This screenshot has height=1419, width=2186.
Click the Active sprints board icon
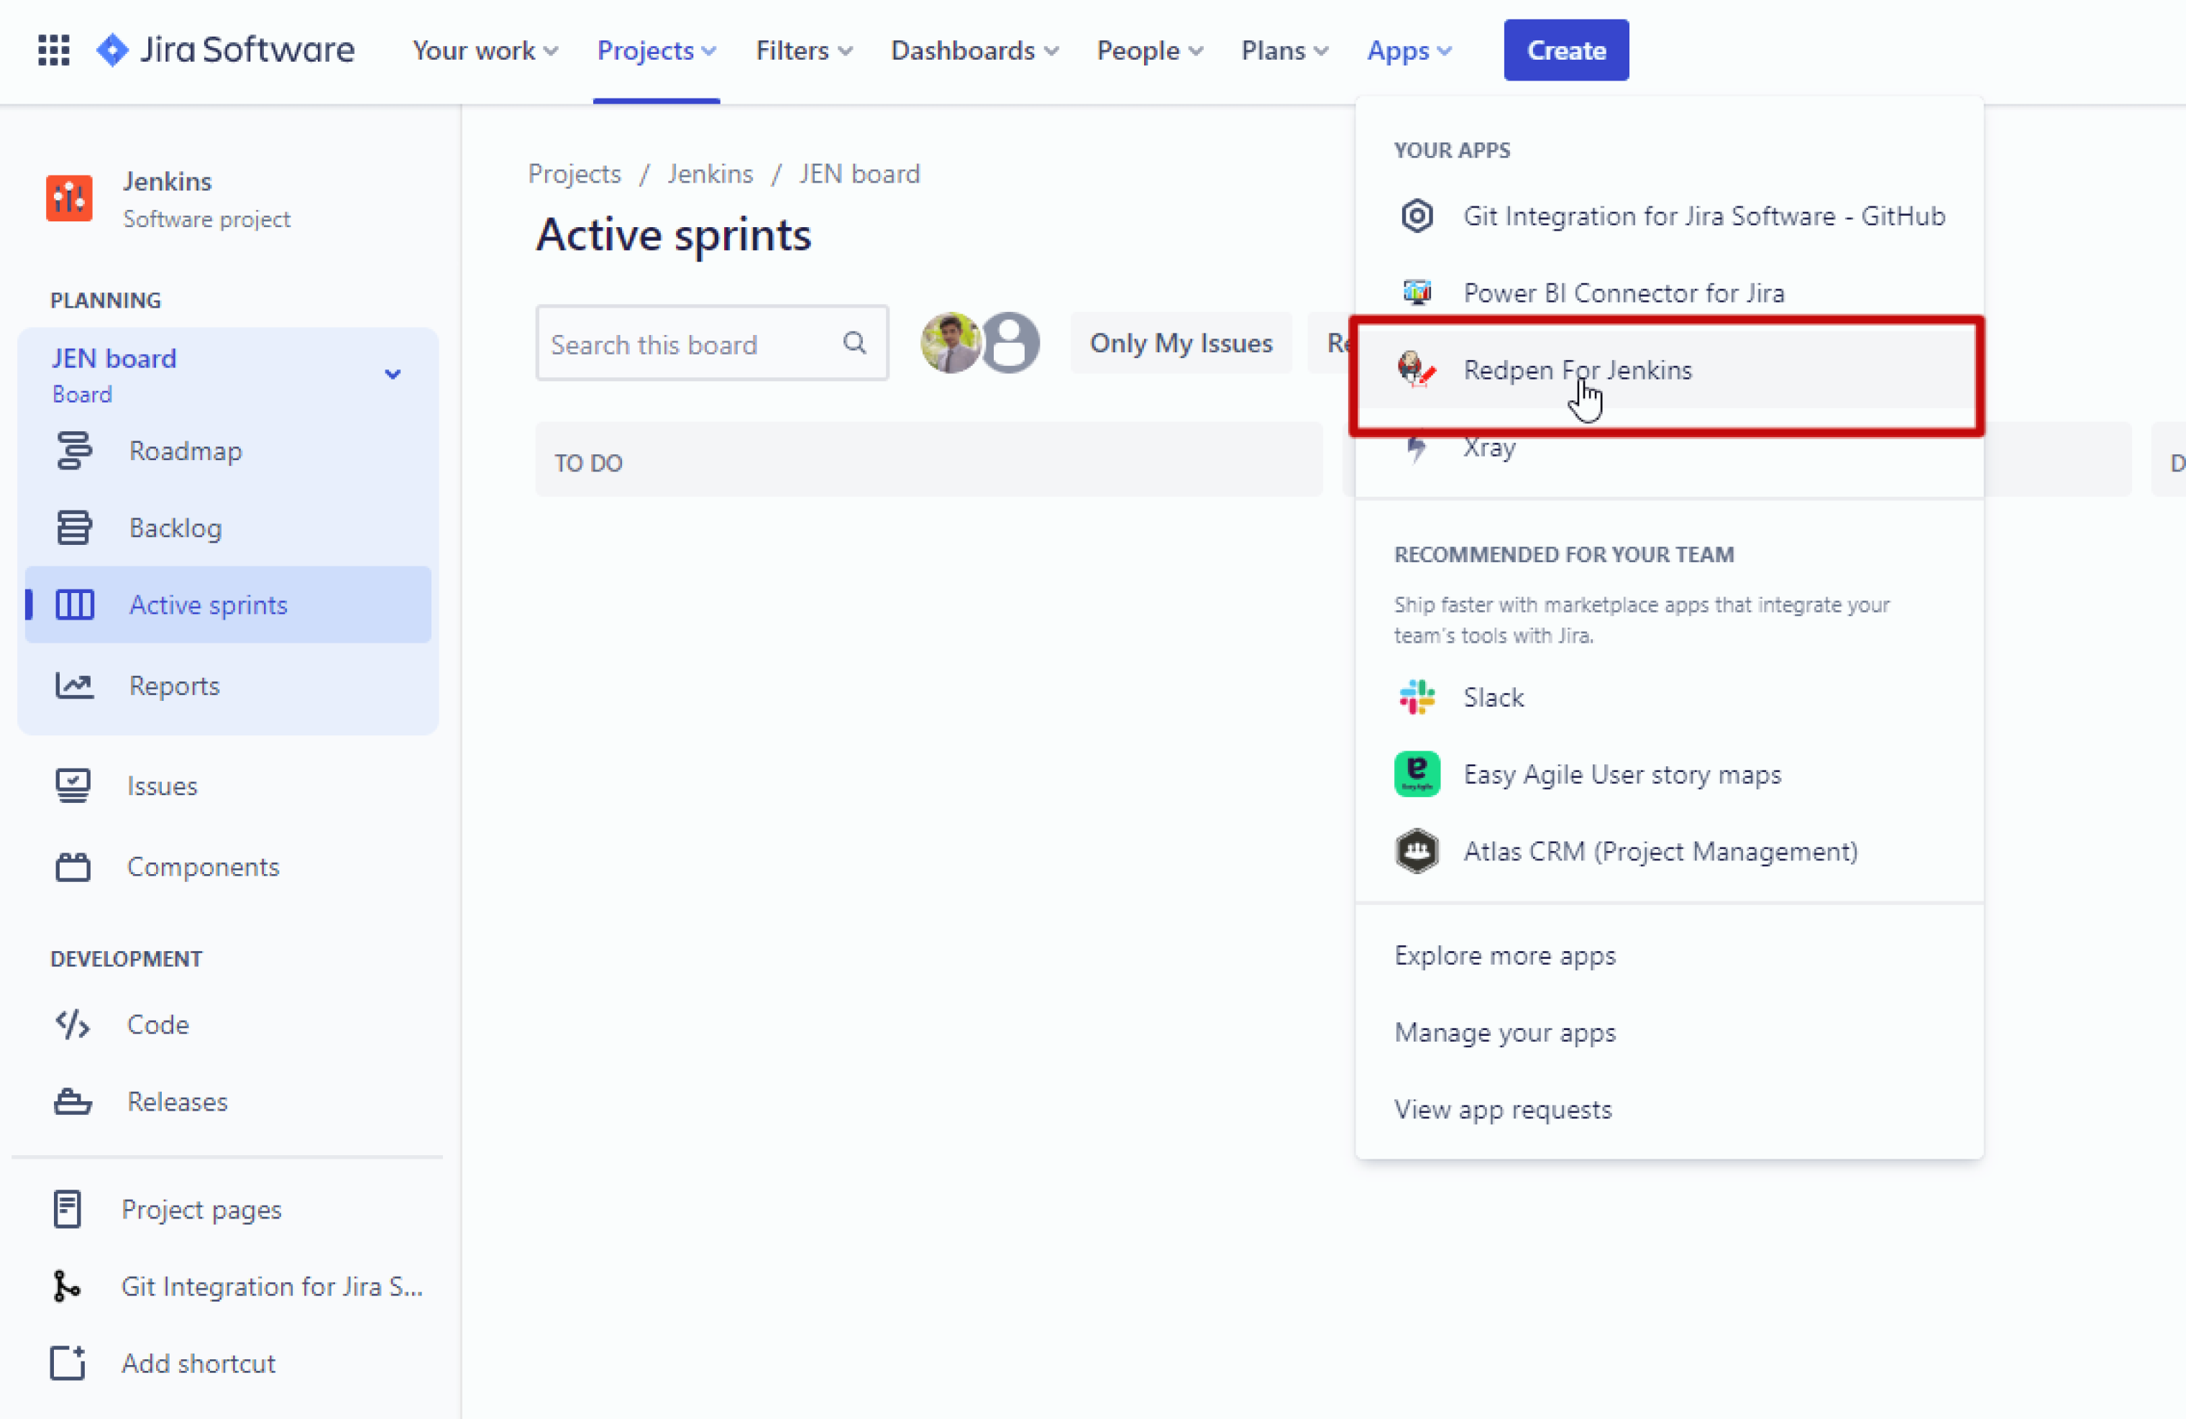[74, 605]
